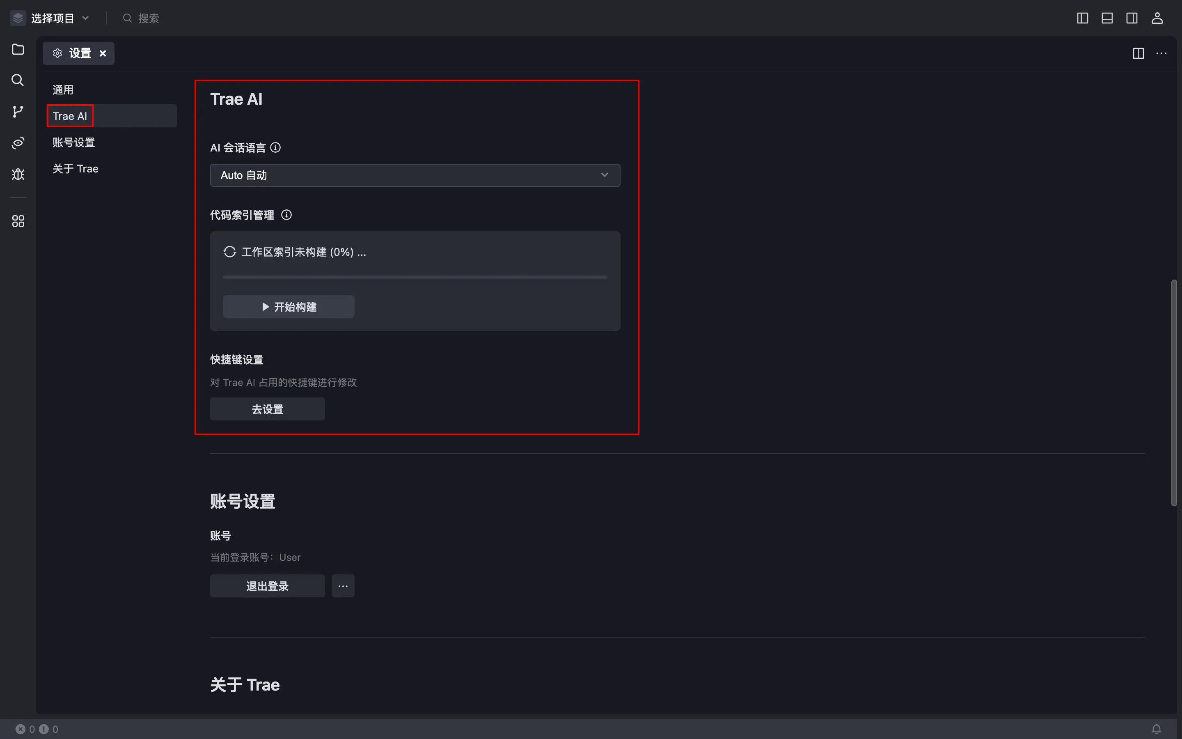Image resolution: width=1182 pixels, height=739 pixels.
Task: Open the extensions grid icon
Action: pos(18,221)
